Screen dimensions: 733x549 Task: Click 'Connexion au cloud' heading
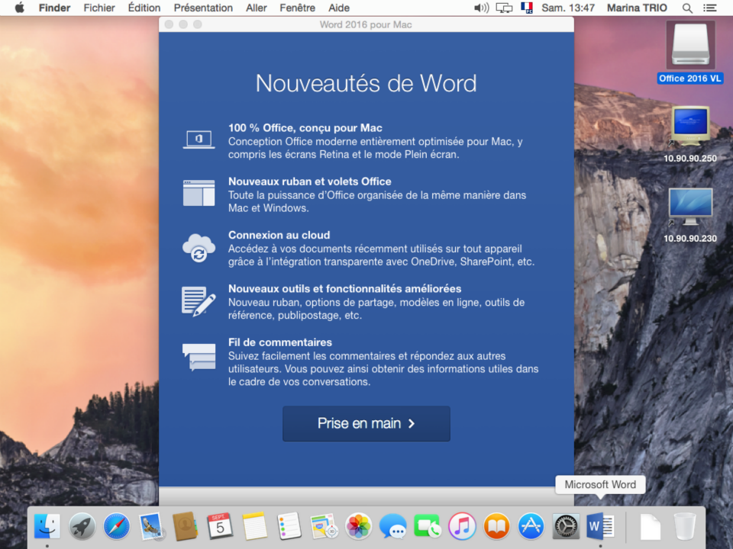279,236
